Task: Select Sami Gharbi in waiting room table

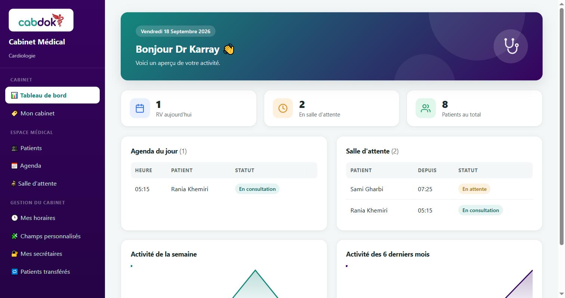Action: [367, 189]
